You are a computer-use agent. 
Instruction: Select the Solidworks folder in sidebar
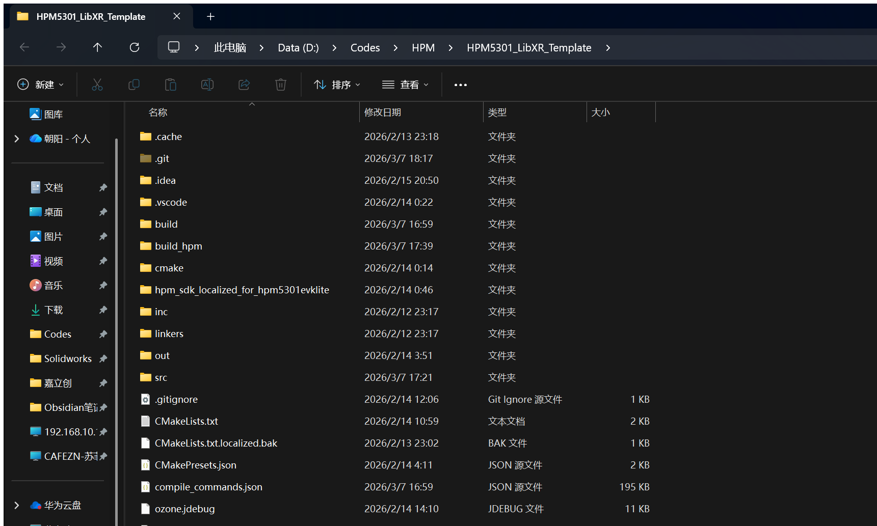[68, 358]
